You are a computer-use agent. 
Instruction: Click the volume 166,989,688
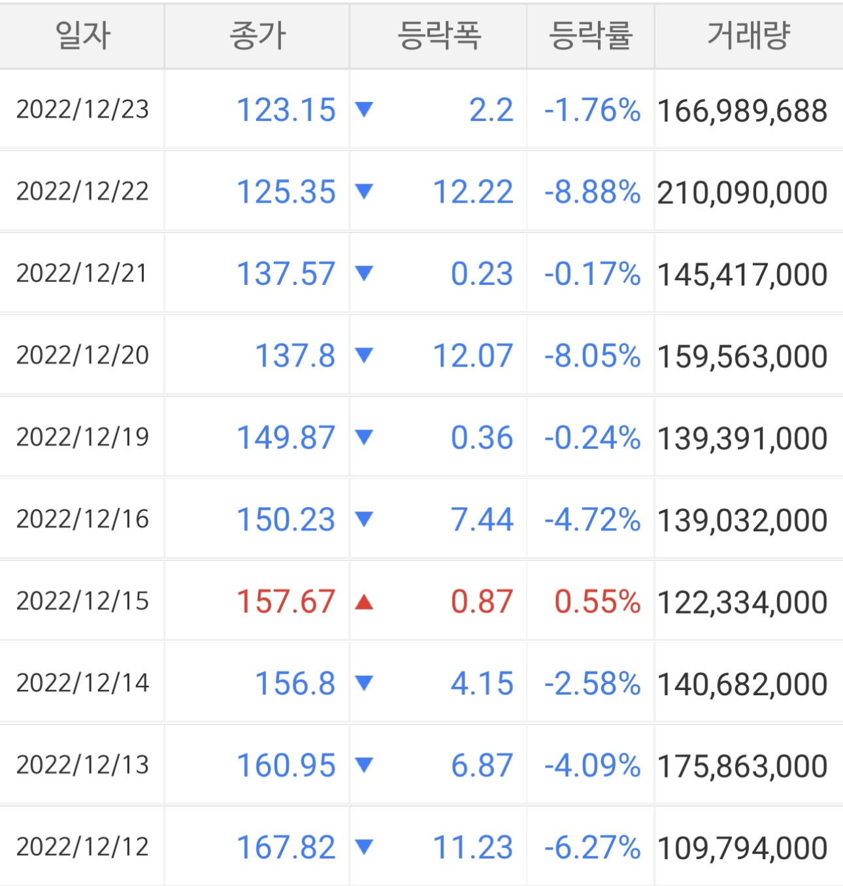(x=742, y=111)
